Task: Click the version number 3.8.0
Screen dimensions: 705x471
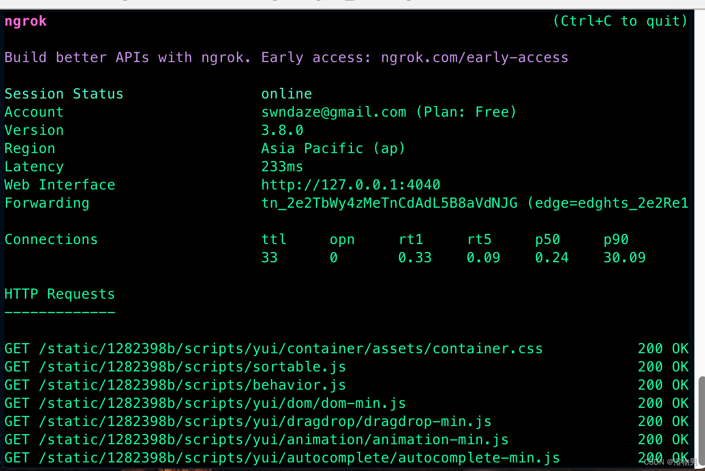Action: pos(282,130)
